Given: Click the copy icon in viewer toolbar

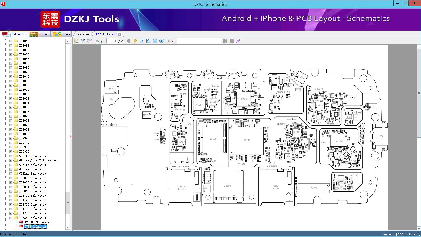Looking at the screenshot, I should pos(76,41).
